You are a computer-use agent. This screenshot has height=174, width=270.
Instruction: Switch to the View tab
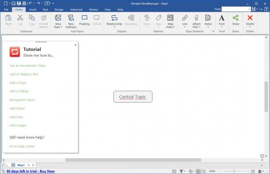click(x=108, y=10)
